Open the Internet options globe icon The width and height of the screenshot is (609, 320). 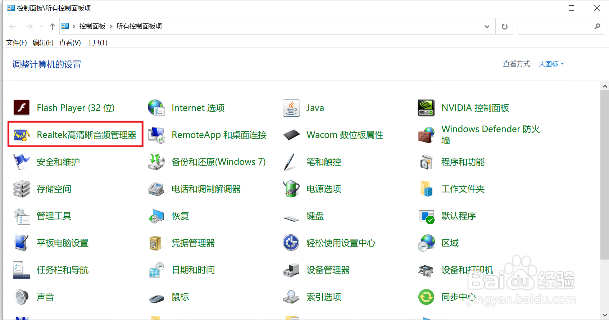(x=156, y=108)
